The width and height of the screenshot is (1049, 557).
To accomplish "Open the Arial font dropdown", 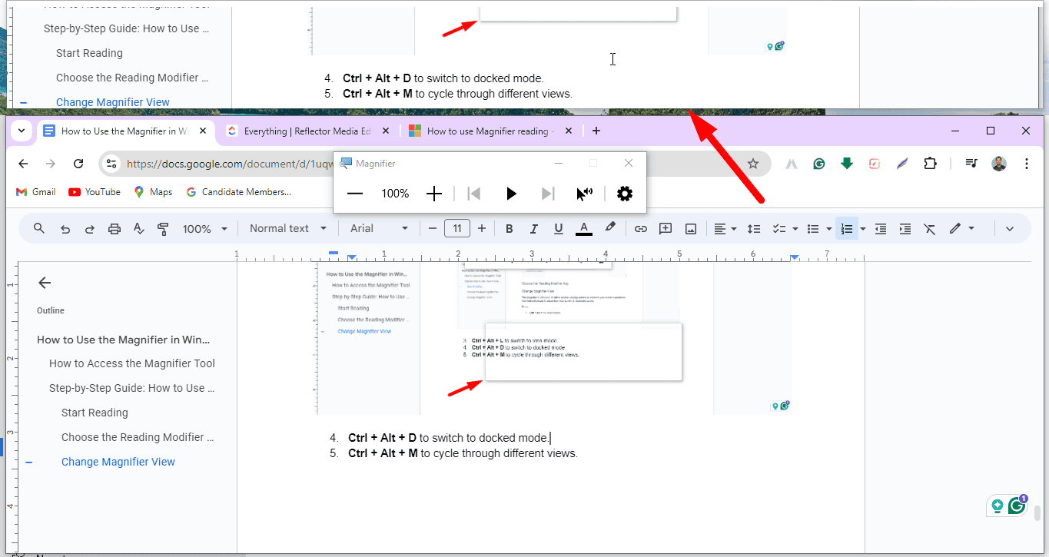I will [x=379, y=228].
